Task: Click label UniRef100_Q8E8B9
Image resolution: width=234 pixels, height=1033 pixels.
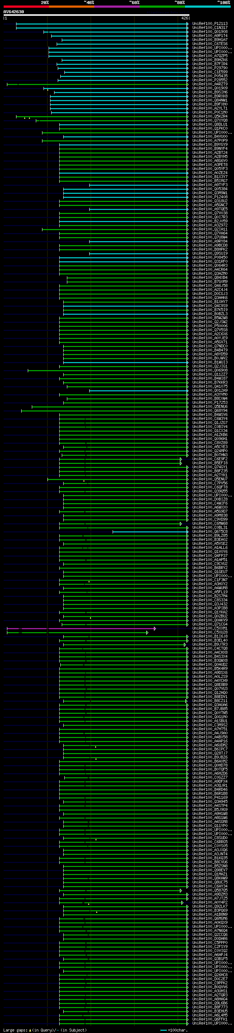Action: pos(210,685)
